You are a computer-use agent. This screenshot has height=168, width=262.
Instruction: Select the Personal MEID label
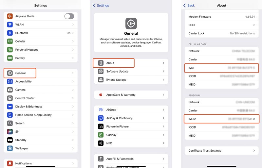[x=192, y=135]
